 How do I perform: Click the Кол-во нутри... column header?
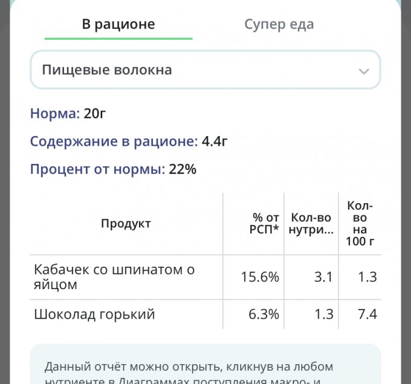click(311, 224)
